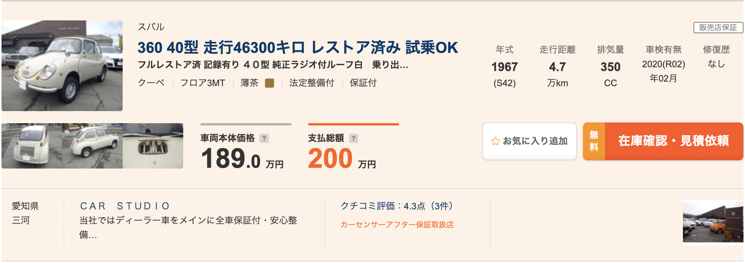745x263 pixels.
Task: Click カーセンサーアフター保証取扱店 link
Action: point(397,224)
